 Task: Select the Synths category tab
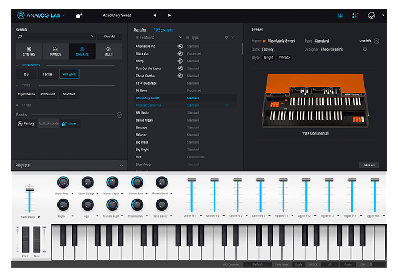pyautogui.click(x=29, y=51)
